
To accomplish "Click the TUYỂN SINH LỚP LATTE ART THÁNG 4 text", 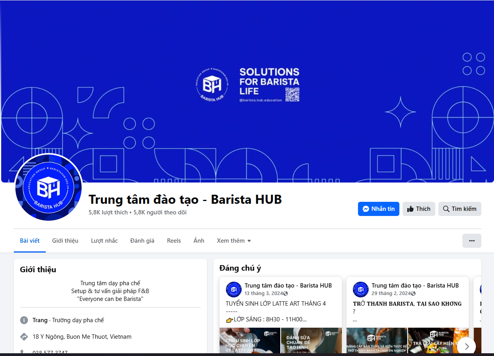I will pos(276,304).
